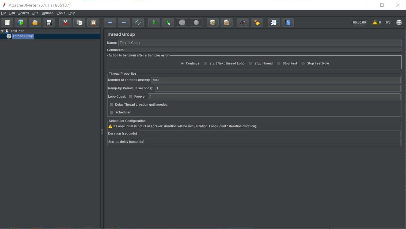The image size is (406, 229).
Task: Click the Name field containing Thread Group
Action: pos(260,43)
